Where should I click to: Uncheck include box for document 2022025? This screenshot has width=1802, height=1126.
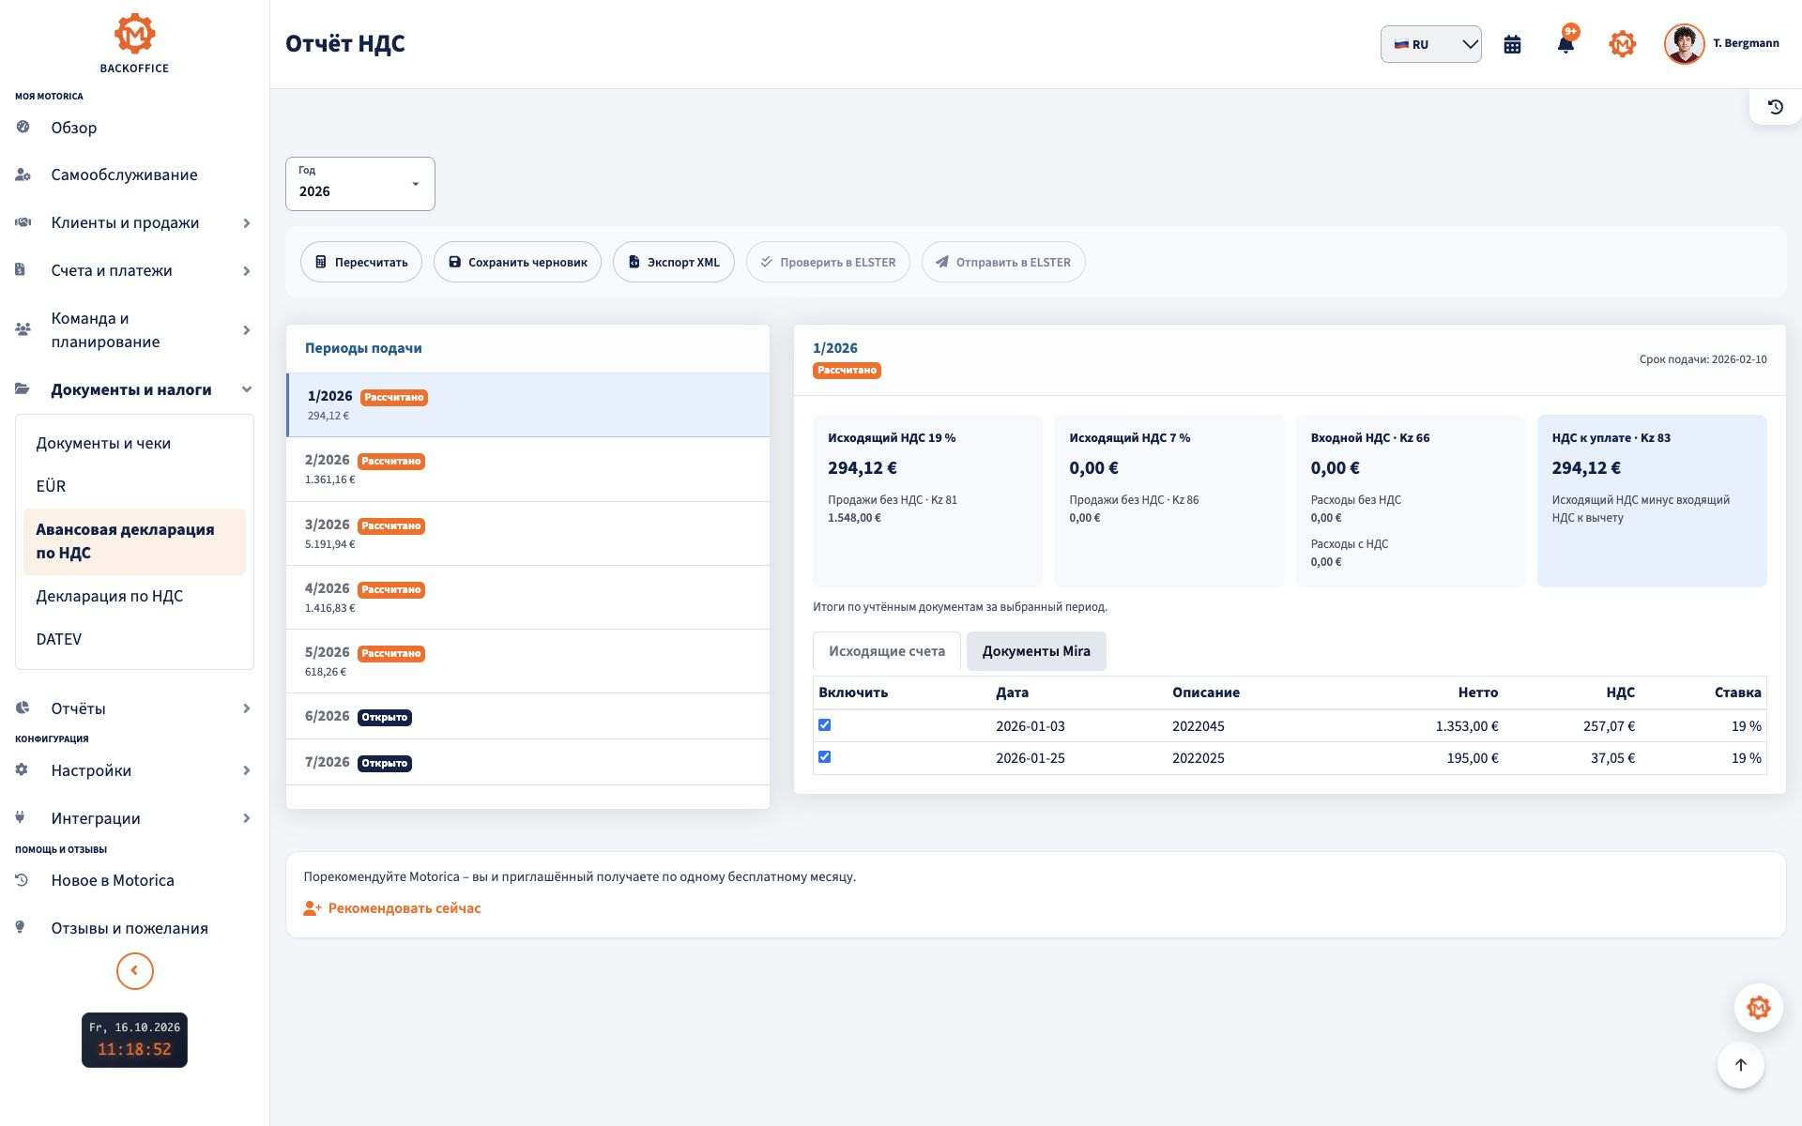coord(824,756)
